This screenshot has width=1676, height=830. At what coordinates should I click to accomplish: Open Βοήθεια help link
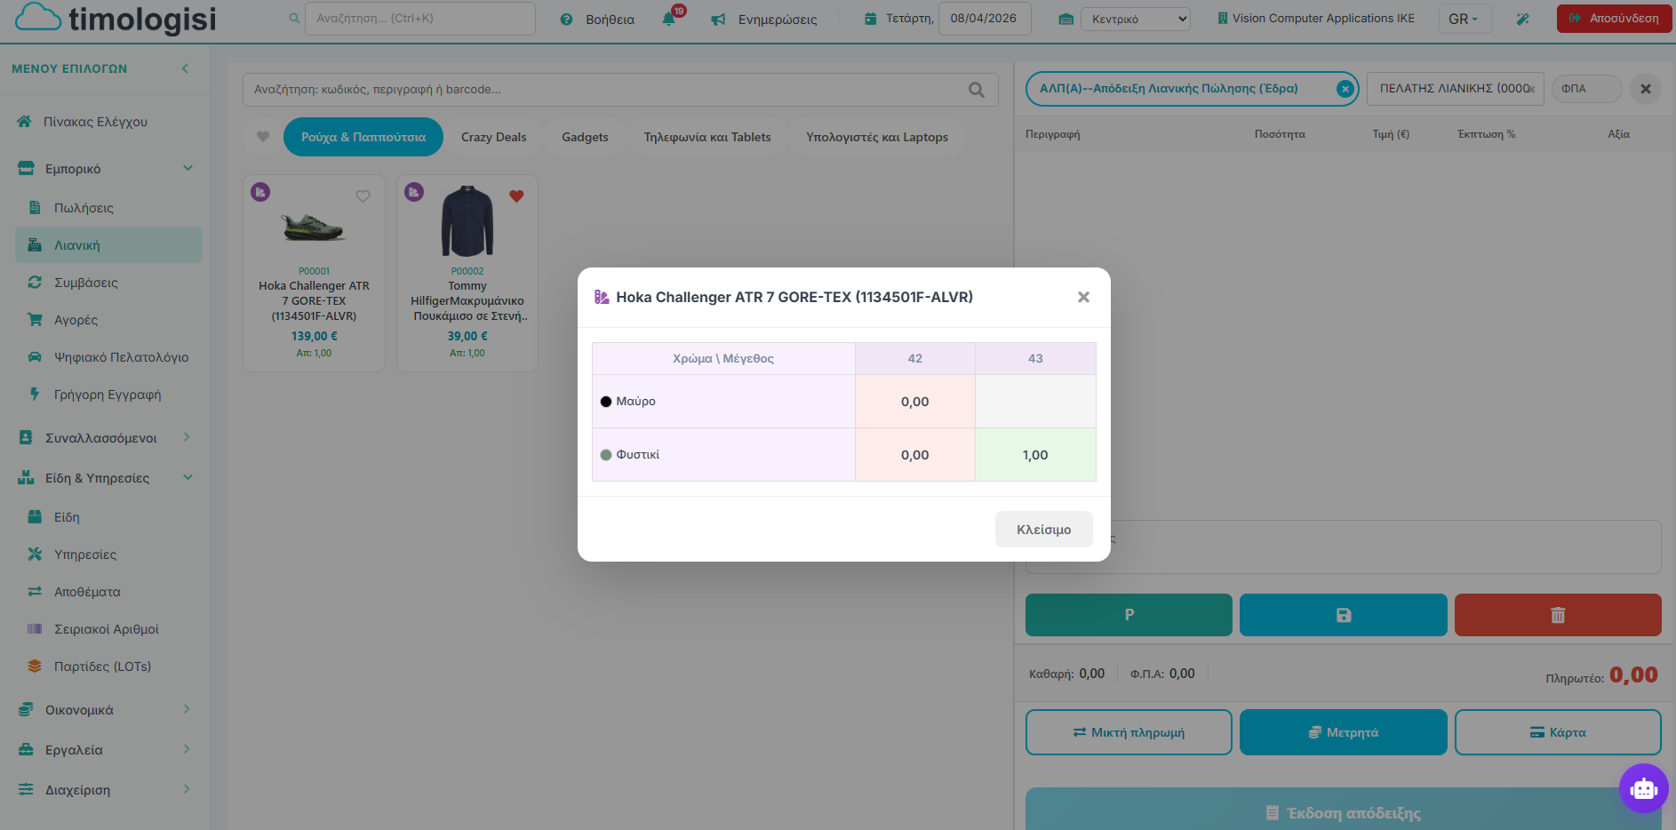[x=597, y=19]
